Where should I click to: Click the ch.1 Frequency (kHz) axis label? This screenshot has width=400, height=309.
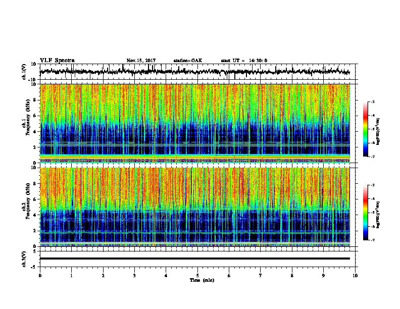[26, 123]
